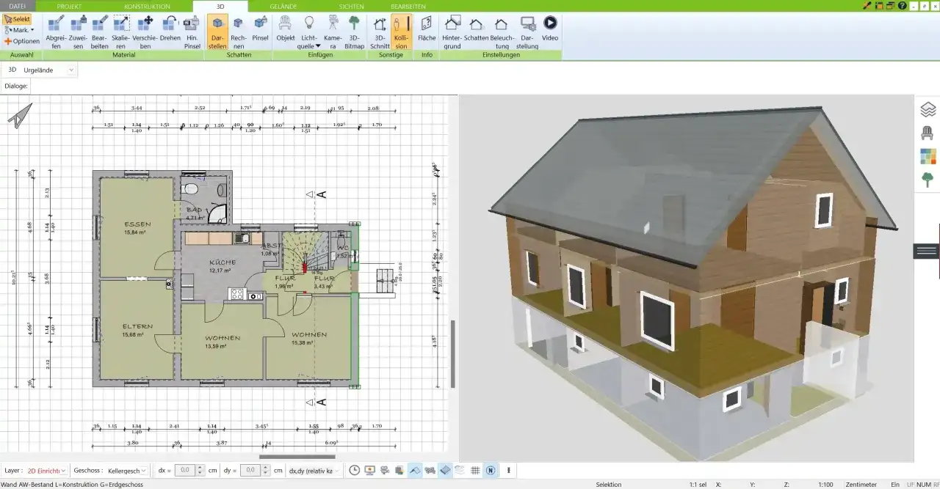
Task: Click the Rechnen shadow tool
Action: [239, 32]
